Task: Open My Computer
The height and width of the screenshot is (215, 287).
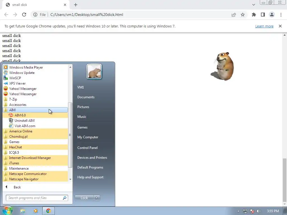Action: click(88, 137)
